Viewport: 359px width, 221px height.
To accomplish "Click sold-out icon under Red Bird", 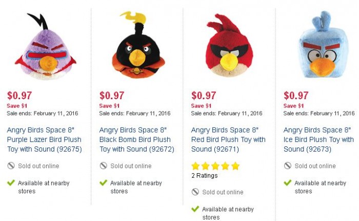I will pyautogui.click(x=195, y=192).
